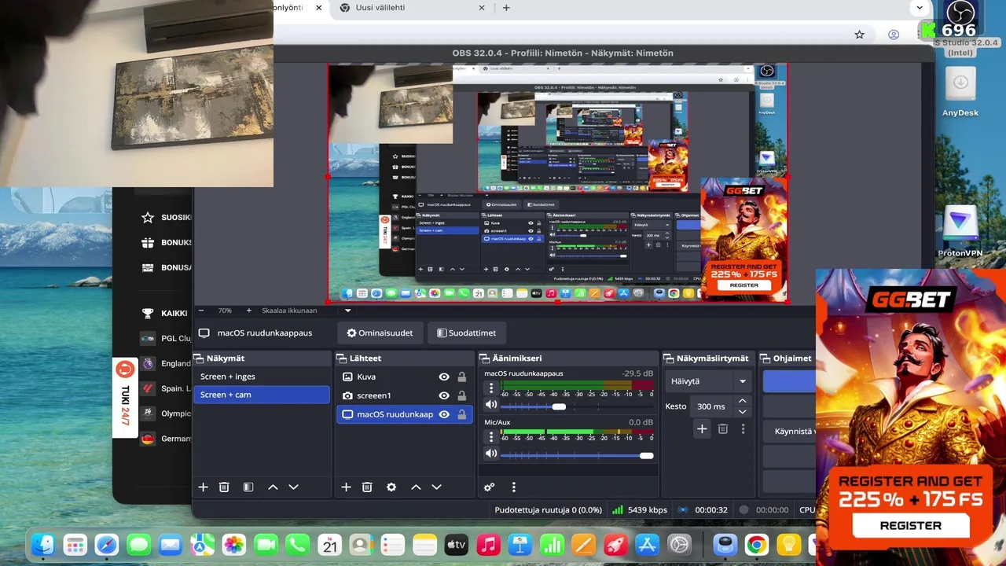Open Ominaisuudet properties button

click(380, 333)
